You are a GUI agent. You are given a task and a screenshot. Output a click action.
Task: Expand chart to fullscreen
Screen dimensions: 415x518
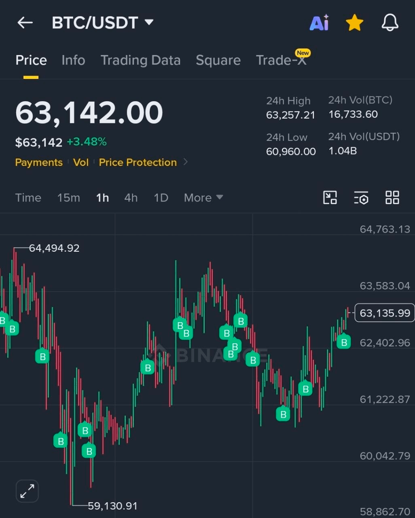pyautogui.click(x=27, y=491)
